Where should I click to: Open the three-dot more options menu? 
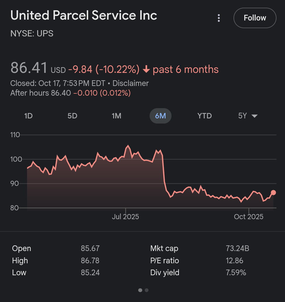coord(219,18)
